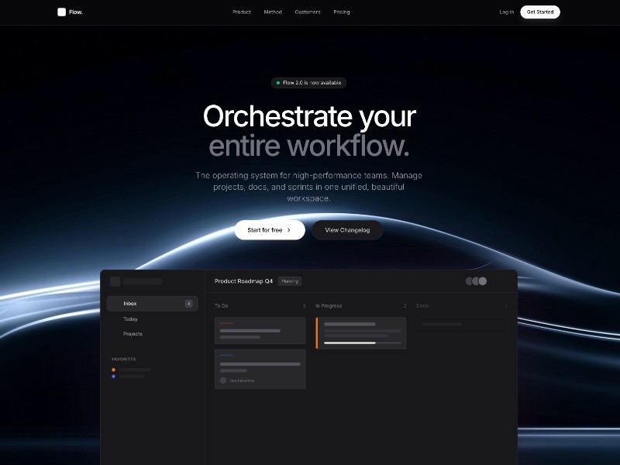Viewport: 620px width, 465px height.
Task: Toggle the Planning status tag
Action: pyautogui.click(x=290, y=281)
